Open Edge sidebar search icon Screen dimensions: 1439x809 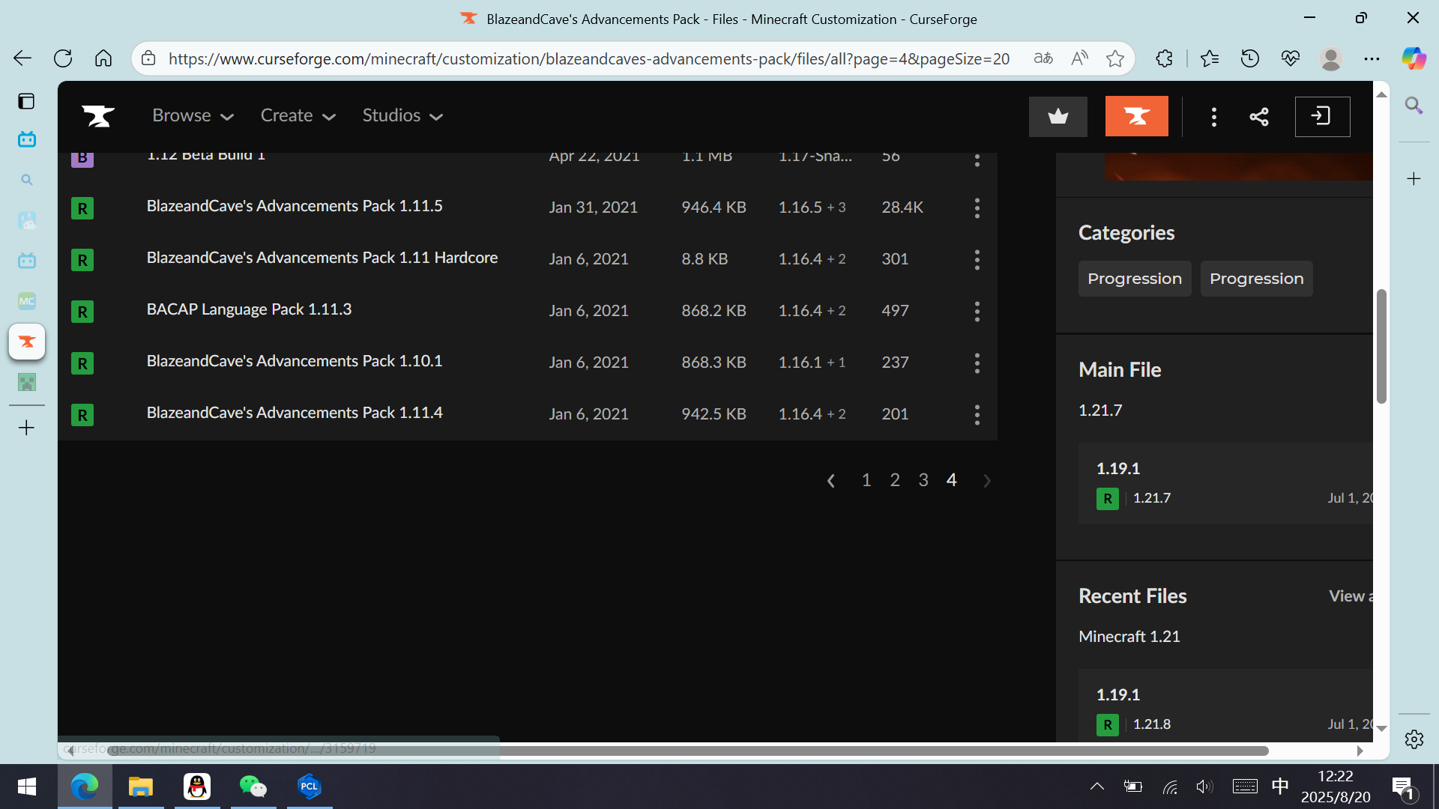(1414, 105)
